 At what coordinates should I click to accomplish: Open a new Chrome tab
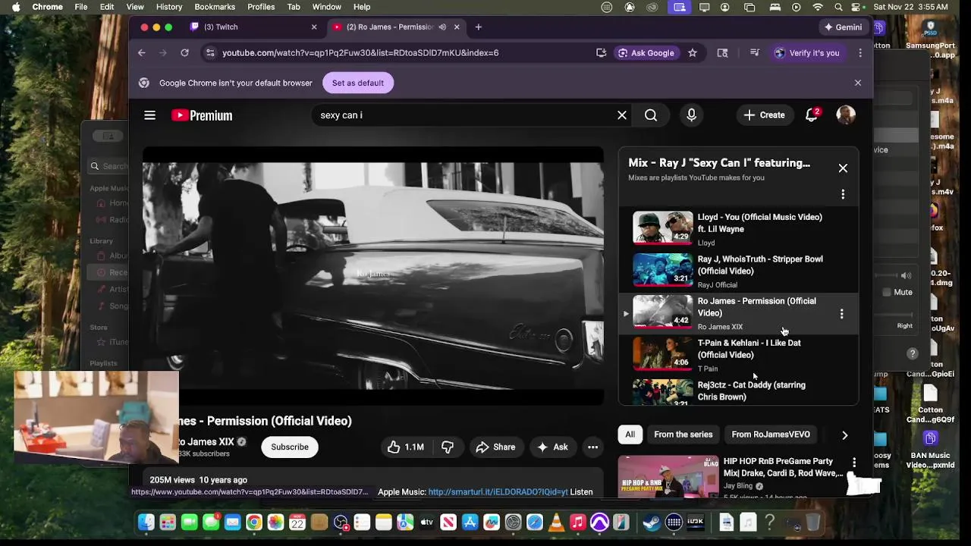pyautogui.click(x=478, y=27)
